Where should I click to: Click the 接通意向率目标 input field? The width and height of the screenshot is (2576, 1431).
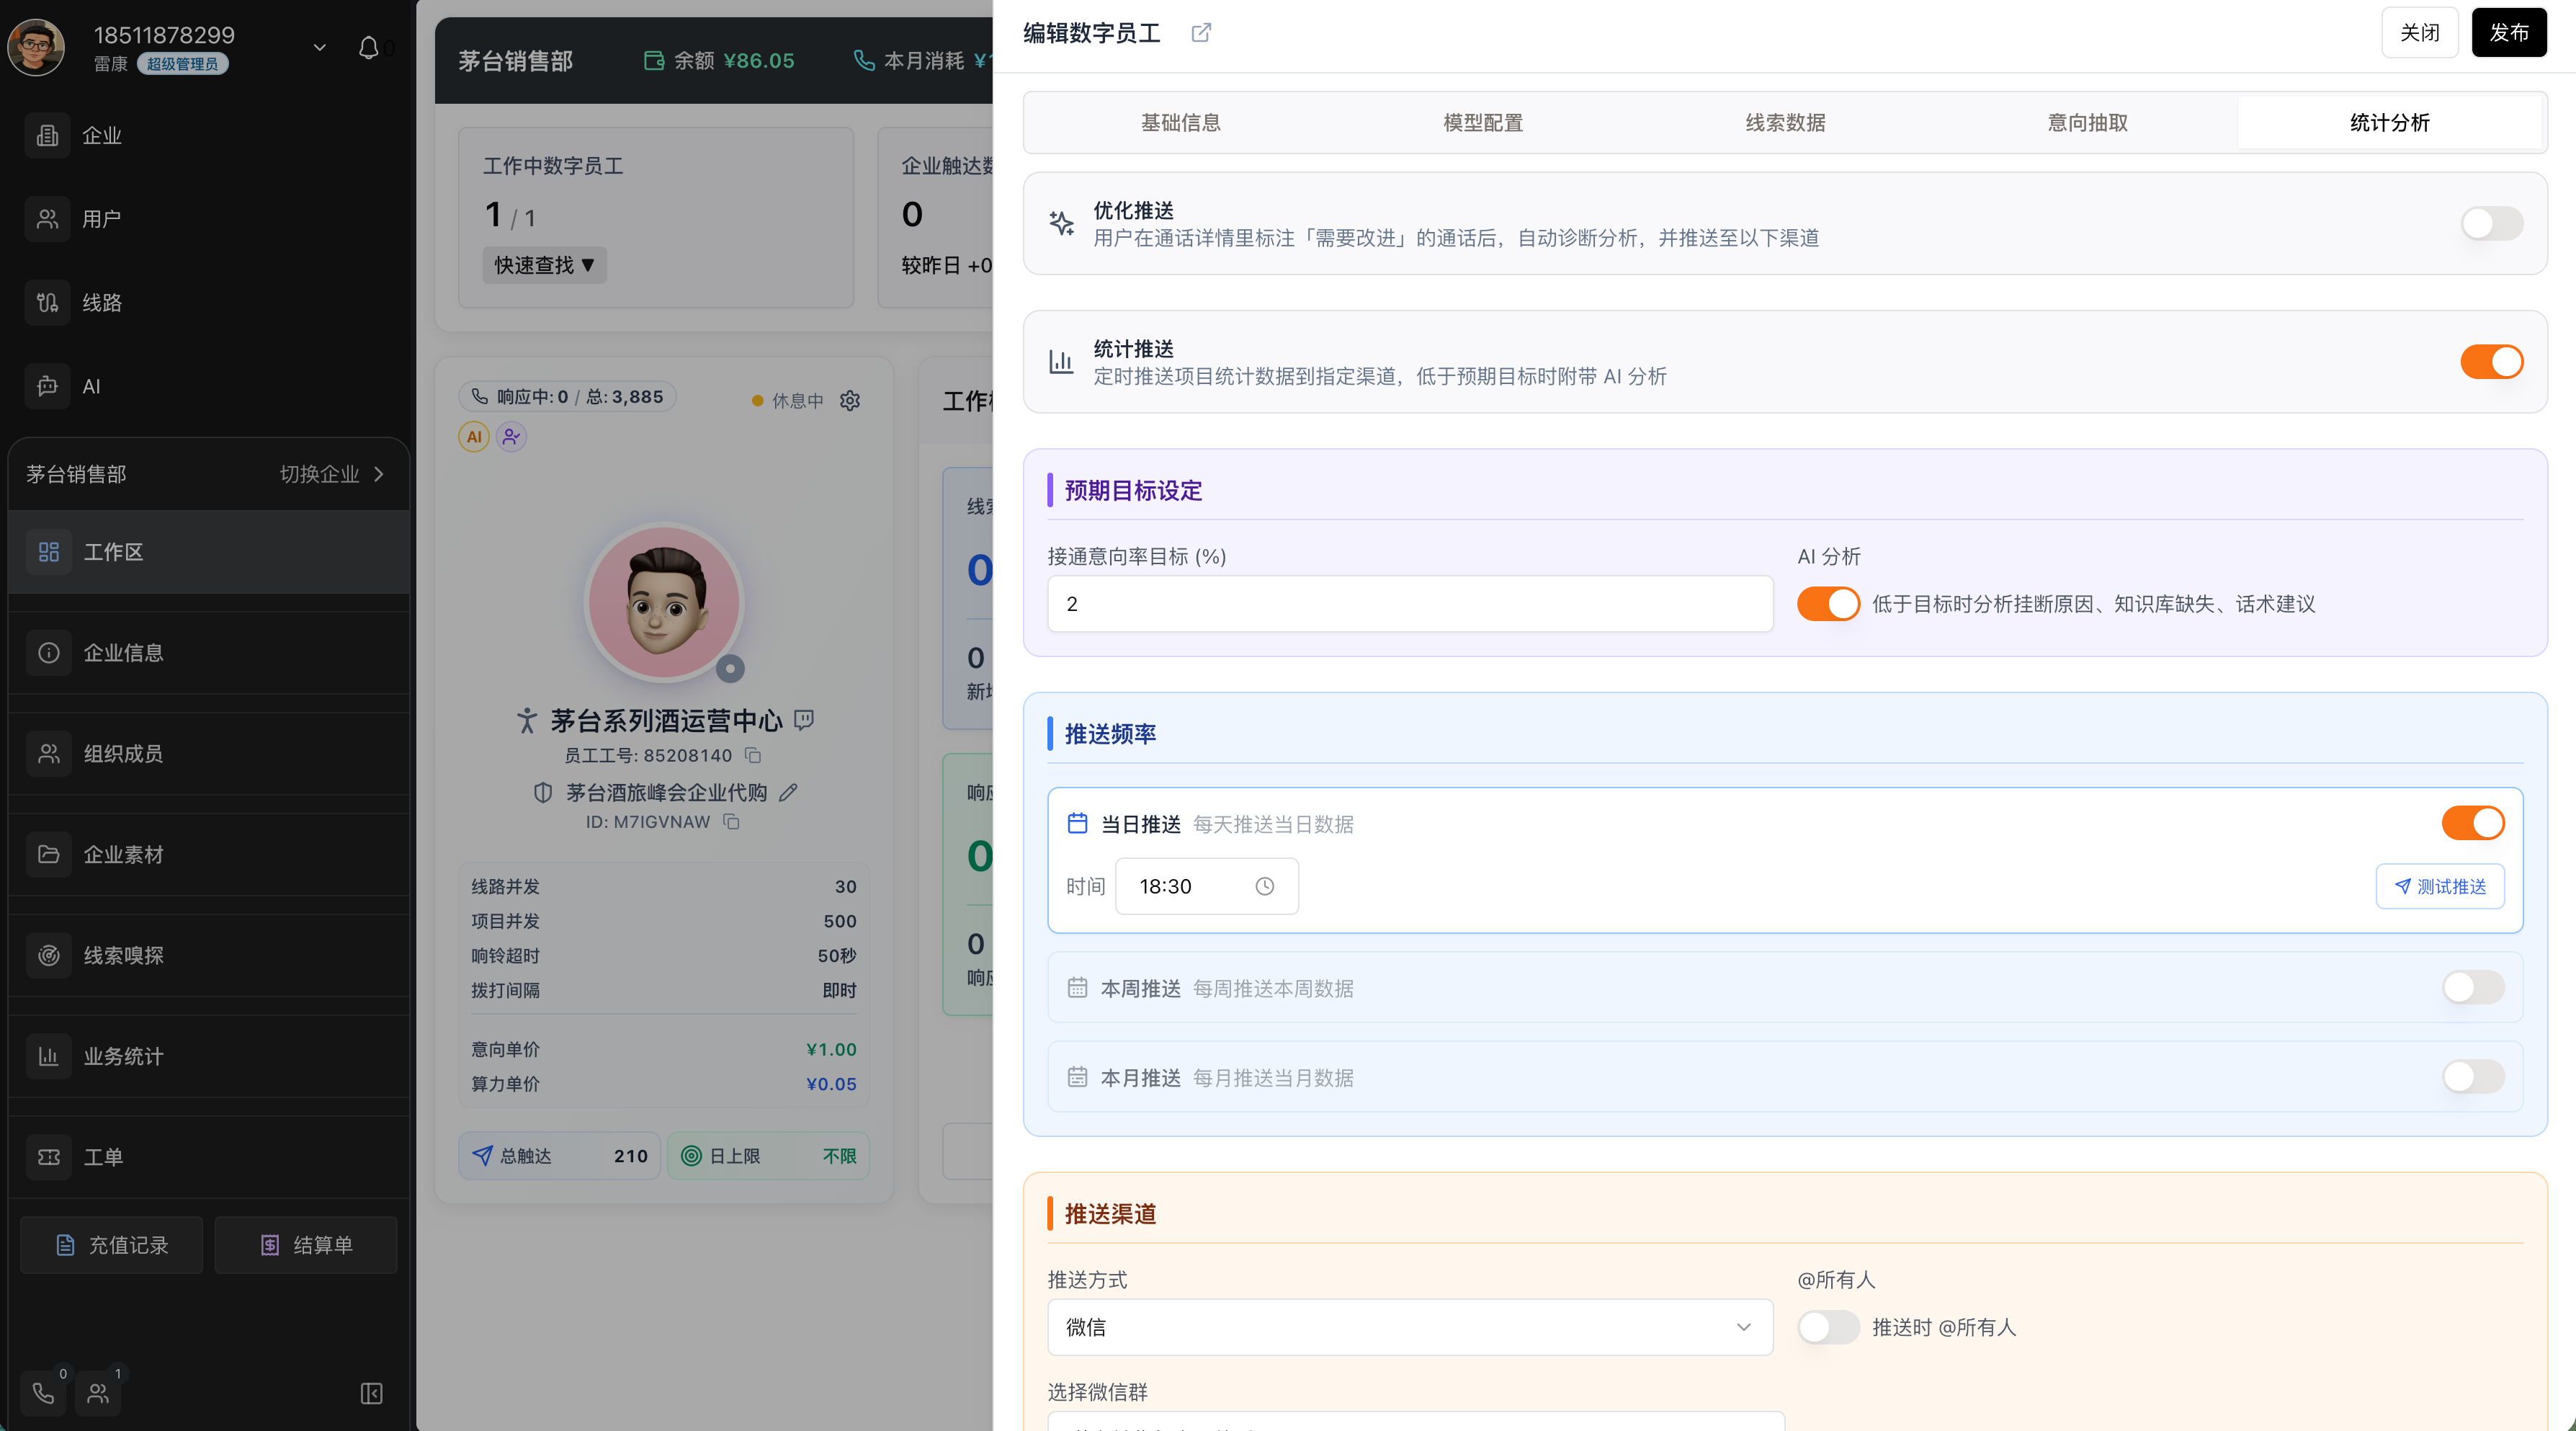[x=1410, y=604]
